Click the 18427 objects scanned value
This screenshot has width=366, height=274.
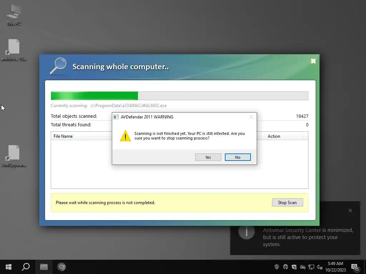(302, 116)
